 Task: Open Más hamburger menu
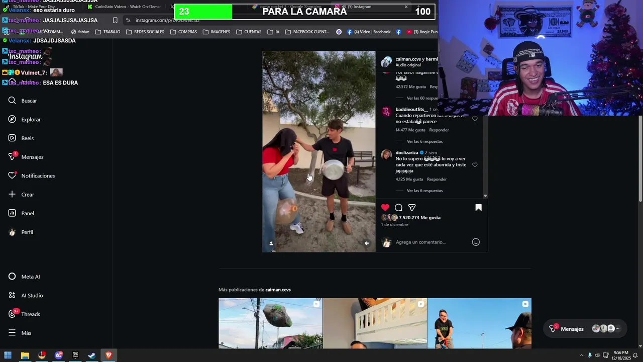[12, 333]
